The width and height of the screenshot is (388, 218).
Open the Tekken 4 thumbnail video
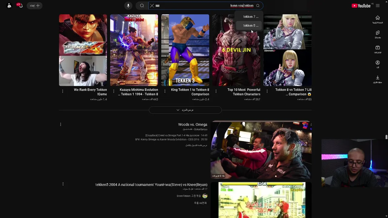click(x=83, y=50)
